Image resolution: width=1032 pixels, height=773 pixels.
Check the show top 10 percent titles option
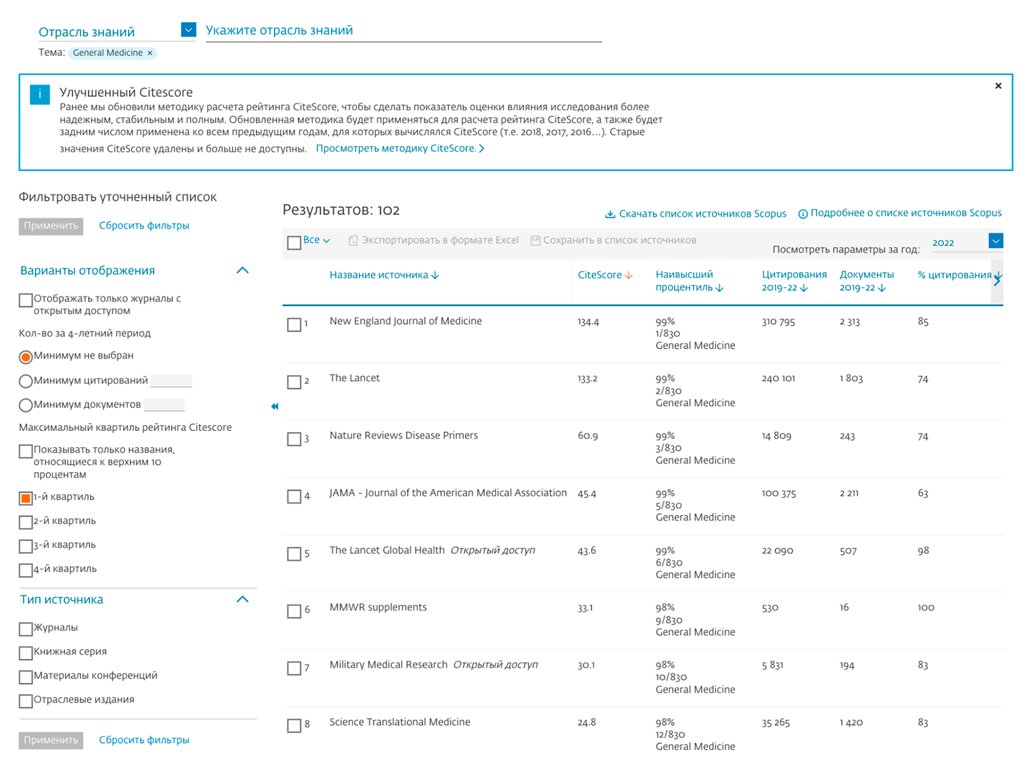coord(26,451)
